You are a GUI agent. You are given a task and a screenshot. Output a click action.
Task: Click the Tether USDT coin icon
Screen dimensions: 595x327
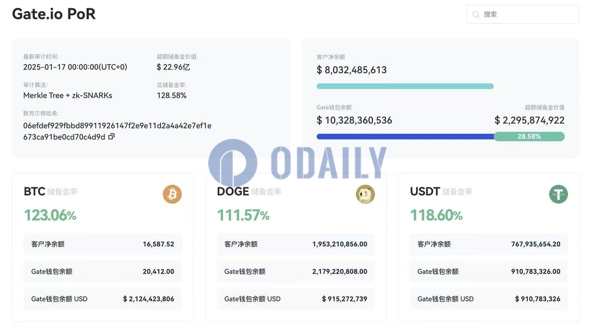pos(558,194)
